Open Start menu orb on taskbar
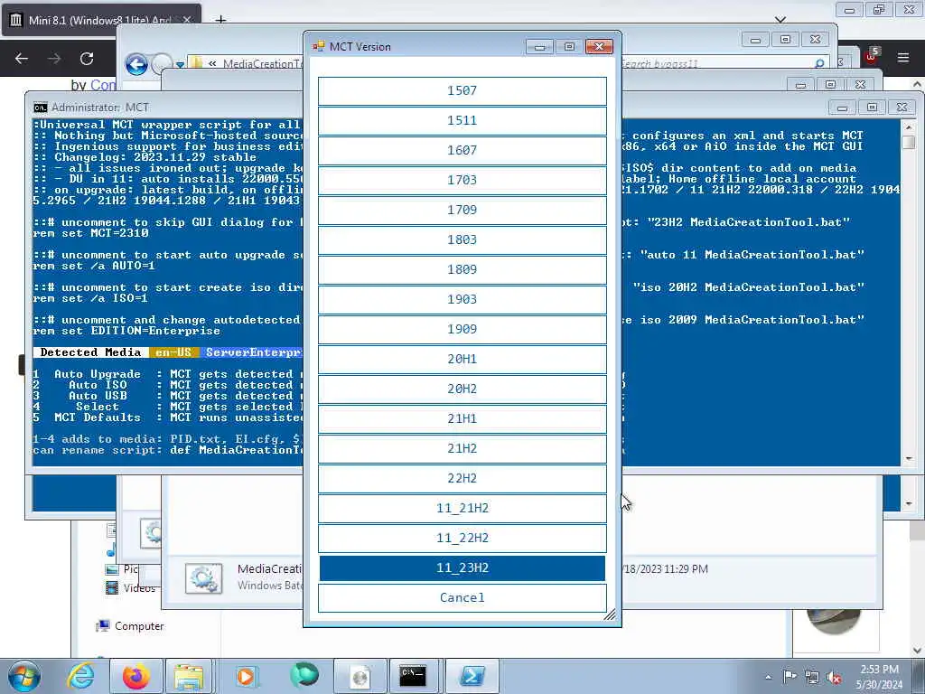The image size is (925, 694). click(24, 676)
